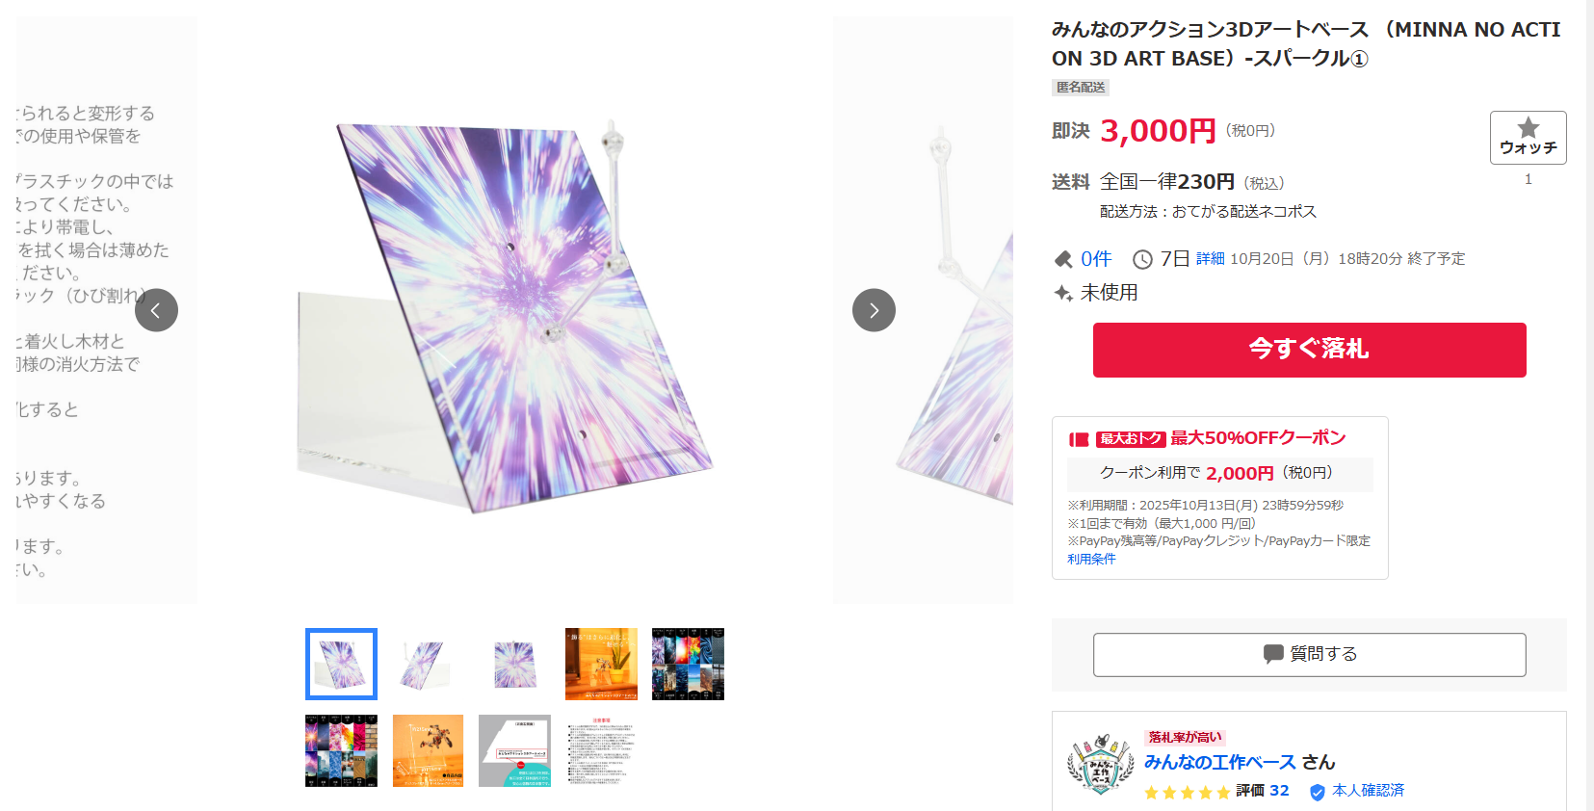Screen dimensions: 1594x811
Task: Show the next product image
Action: click(874, 310)
